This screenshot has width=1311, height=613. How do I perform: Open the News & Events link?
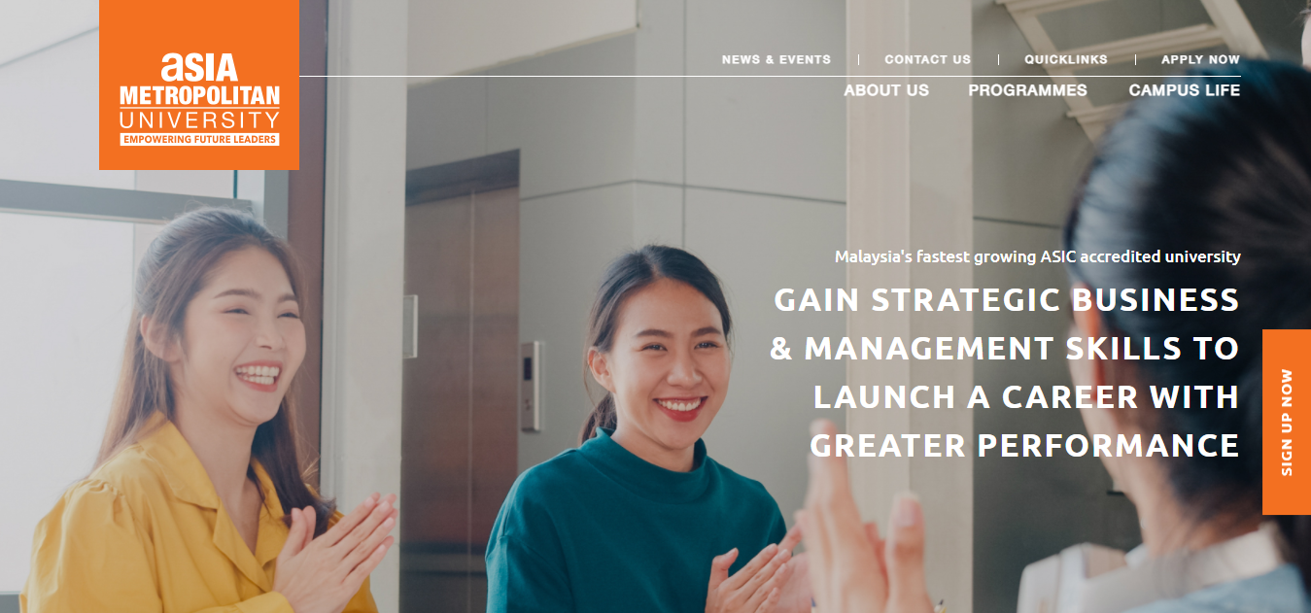(x=776, y=59)
